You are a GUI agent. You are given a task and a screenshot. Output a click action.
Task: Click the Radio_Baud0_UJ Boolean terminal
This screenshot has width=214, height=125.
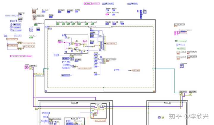point(36,25)
